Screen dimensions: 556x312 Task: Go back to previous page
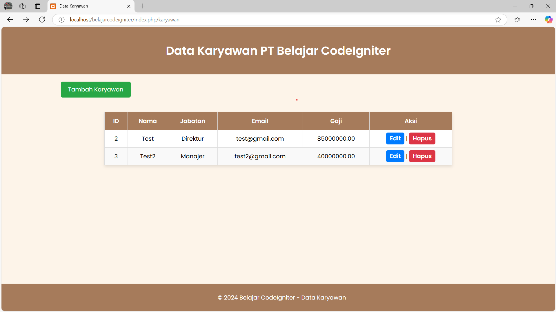(x=10, y=20)
